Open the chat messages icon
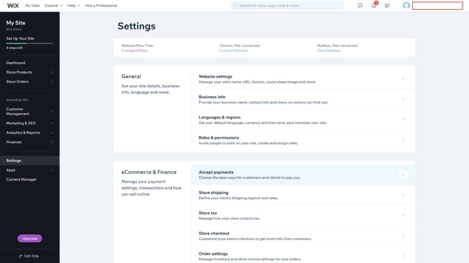469x263 pixels. click(x=360, y=5)
